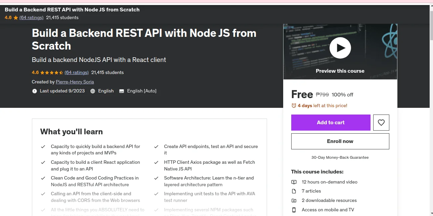Click the file icon next to 7 articles

coord(294,191)
